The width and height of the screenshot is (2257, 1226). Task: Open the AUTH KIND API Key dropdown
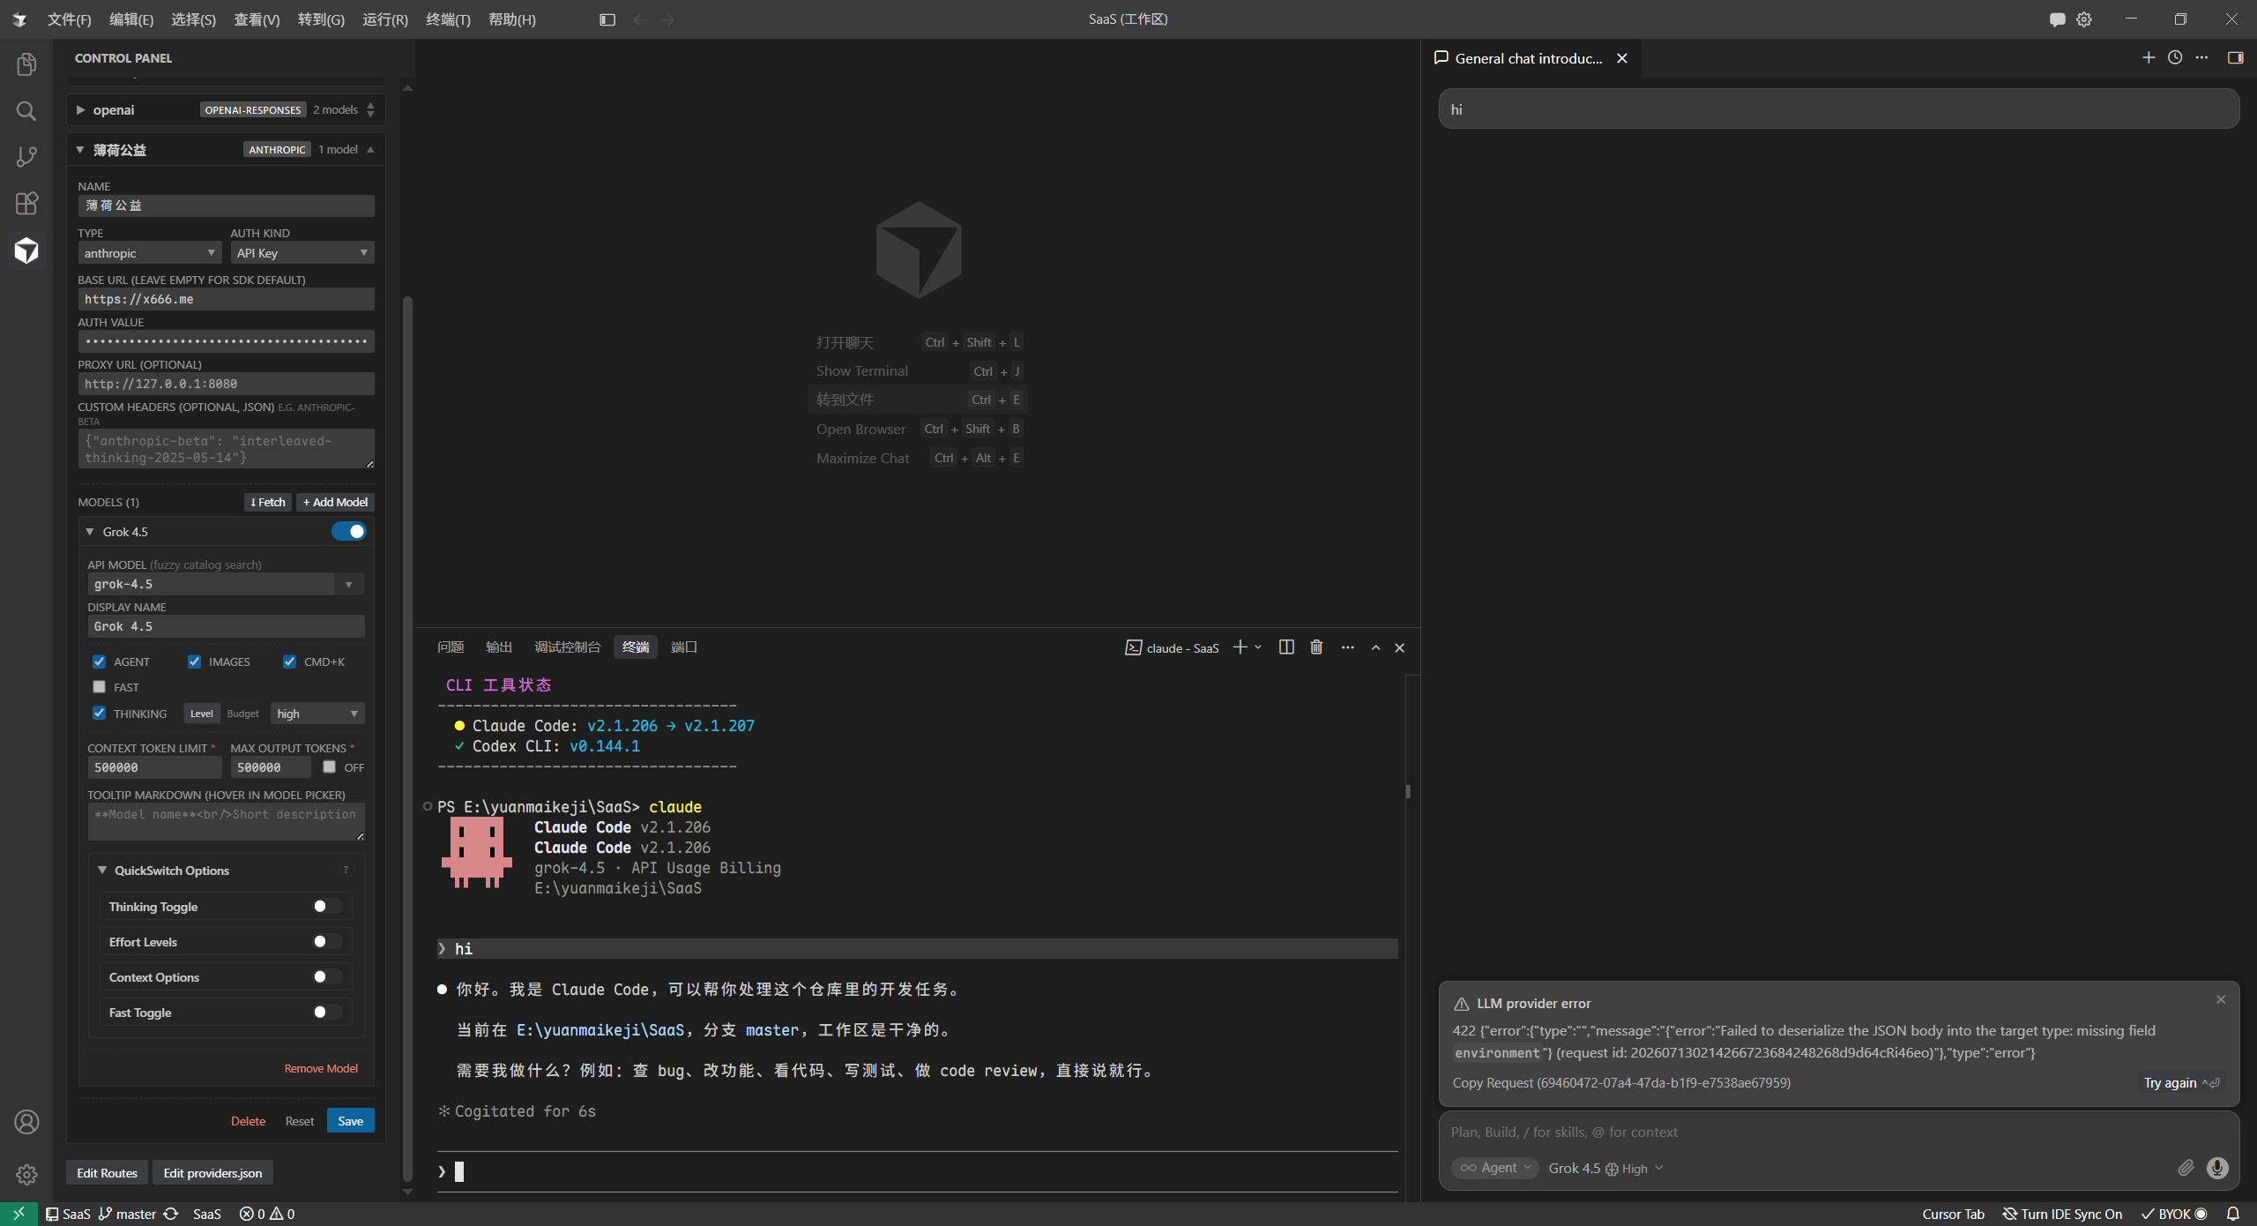click(x=302, y=253)
